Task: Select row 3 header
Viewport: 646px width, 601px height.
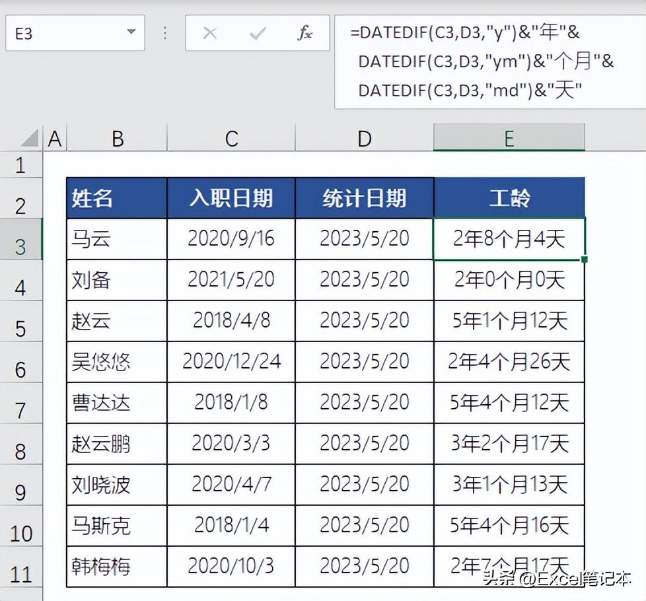Action: 21,239
